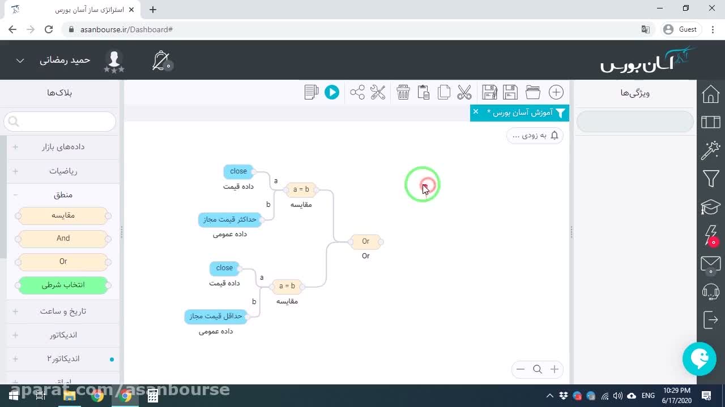This screenshot has height=407, width=725.
Task: Click the blocks search input field
Action: [60, 121]
